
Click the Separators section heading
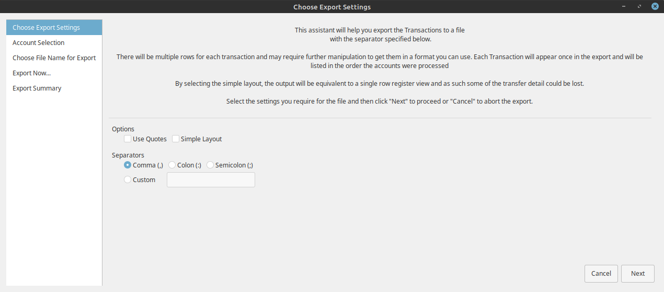tap(128, 155)
